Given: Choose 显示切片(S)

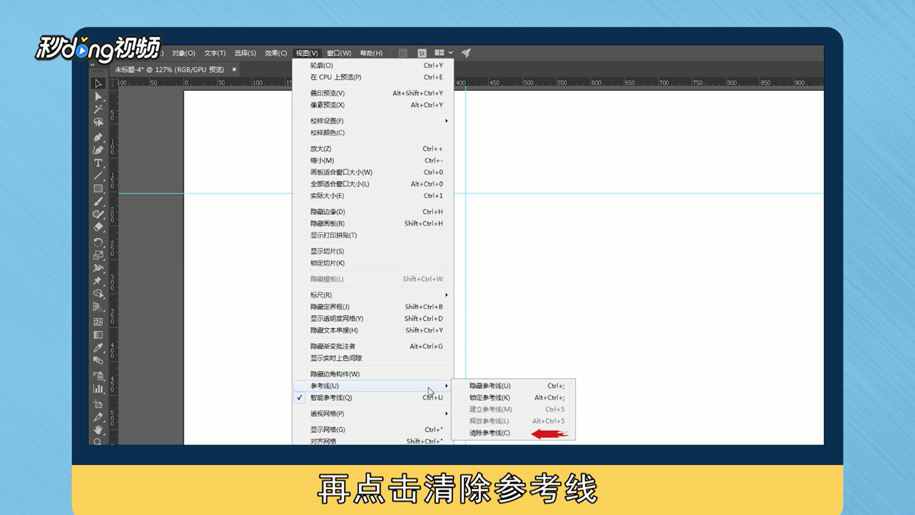Looking at the screenshot, I should (x=373, y=251).
